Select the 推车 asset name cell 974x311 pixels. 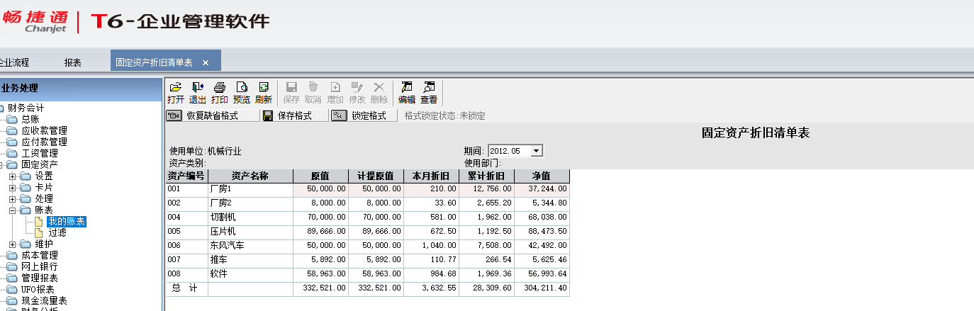point(250,260)
